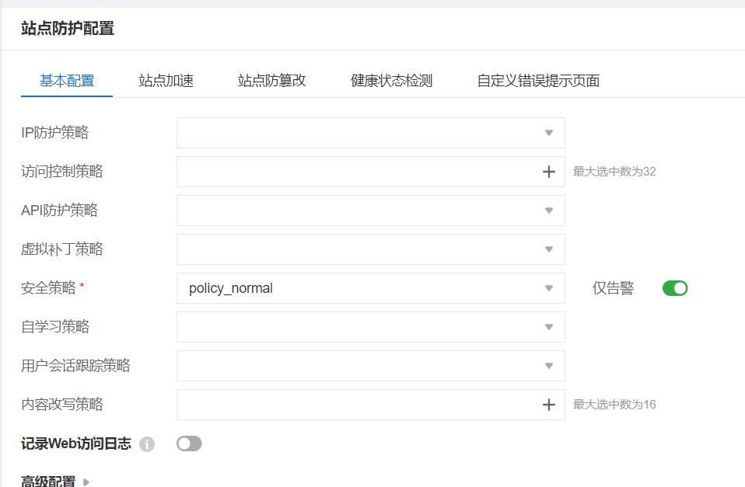Open the 健康状态检测 tab

coord(393,80)
